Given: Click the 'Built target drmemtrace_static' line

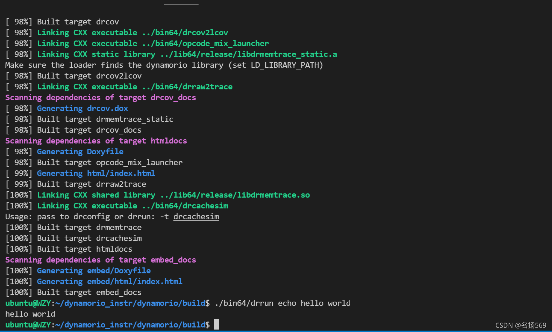Looking at the screenshot, I should click(x=89, y=119).
